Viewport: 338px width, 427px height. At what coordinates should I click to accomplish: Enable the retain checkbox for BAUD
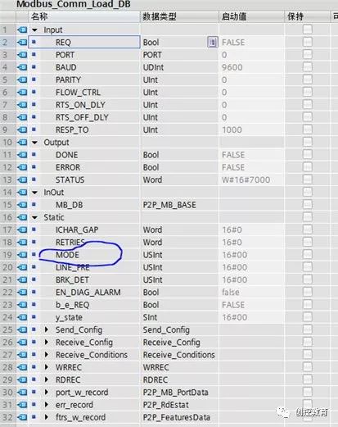[308, 67]
